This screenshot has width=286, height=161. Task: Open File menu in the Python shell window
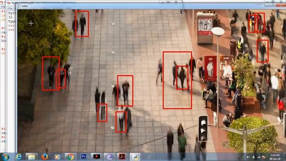[10, 8]
